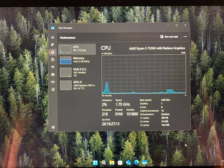Open the Processes page in sidebar

(x=53, y=45)
